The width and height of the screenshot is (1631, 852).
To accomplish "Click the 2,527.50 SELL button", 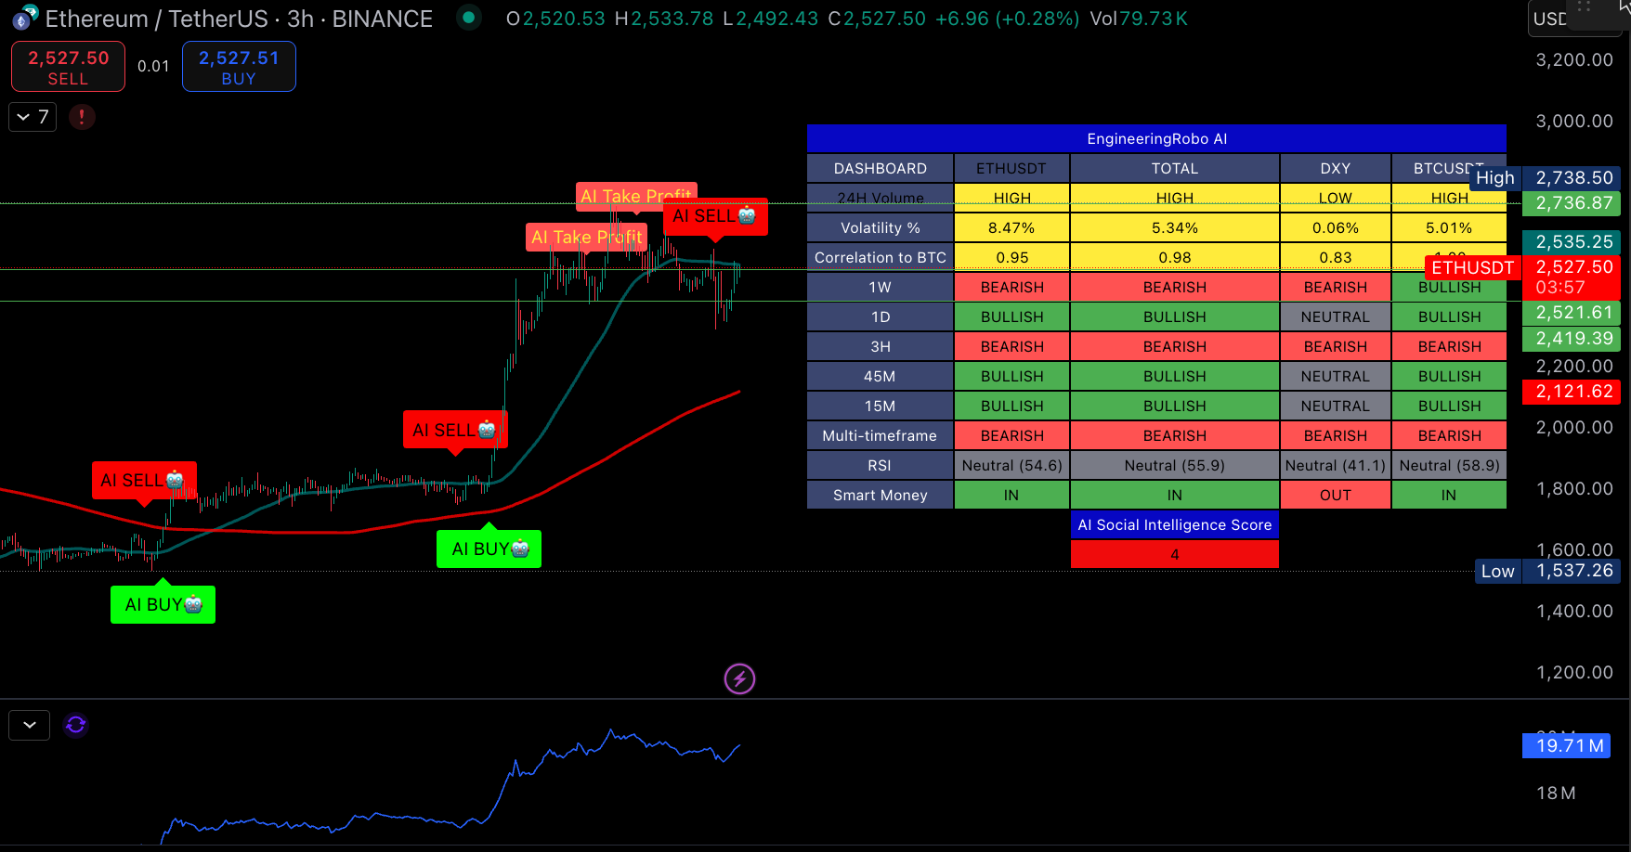I will coord(68,67).
